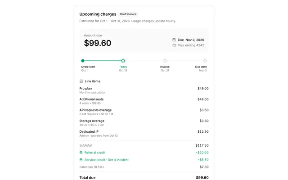This screenshot has width=288, height=180.
Task: Click the Storage overage line item
Action: coord(144,123)
